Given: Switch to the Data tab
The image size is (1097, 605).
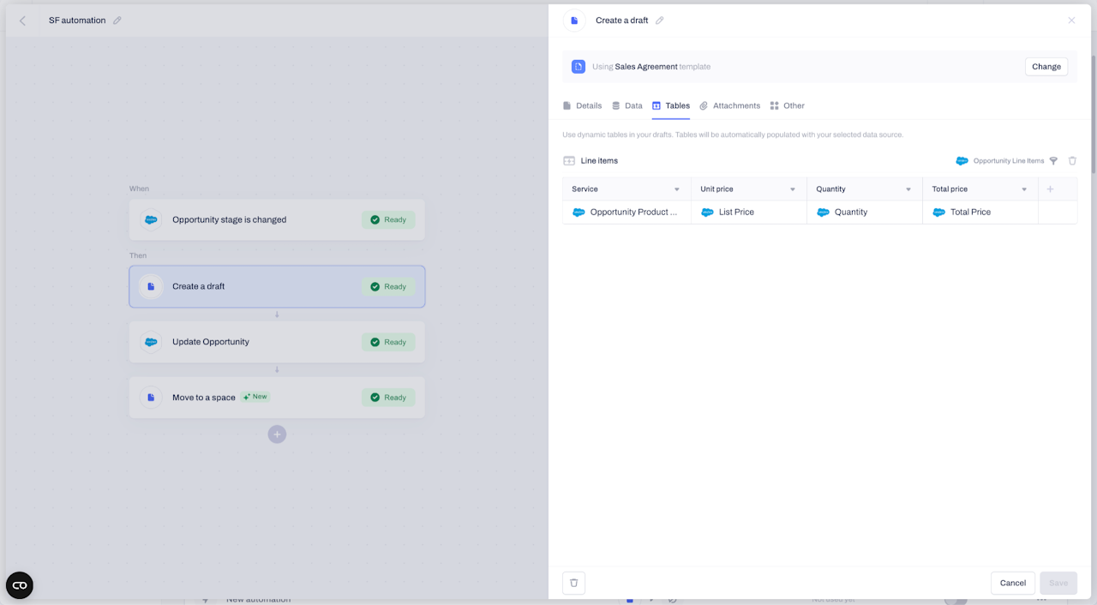Looking at the screenshot, I should pos(626,106).
